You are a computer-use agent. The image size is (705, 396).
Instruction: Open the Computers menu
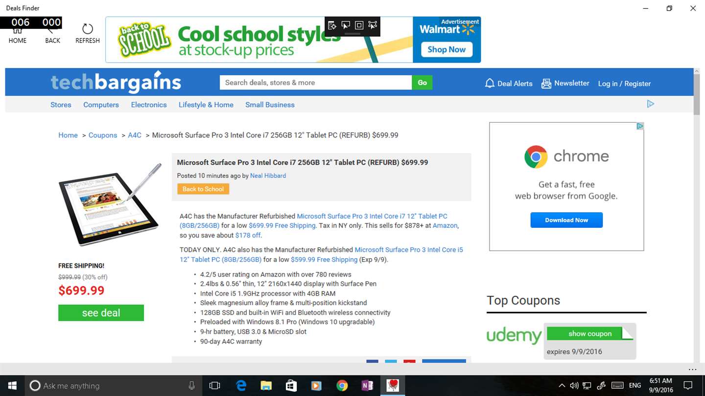(101, 105)
